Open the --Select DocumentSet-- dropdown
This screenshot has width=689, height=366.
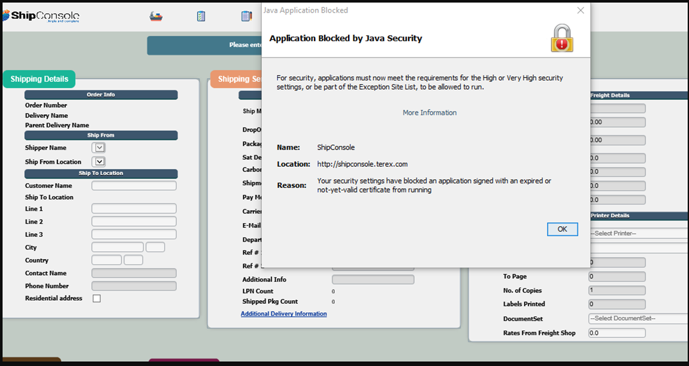coord(639,319)
